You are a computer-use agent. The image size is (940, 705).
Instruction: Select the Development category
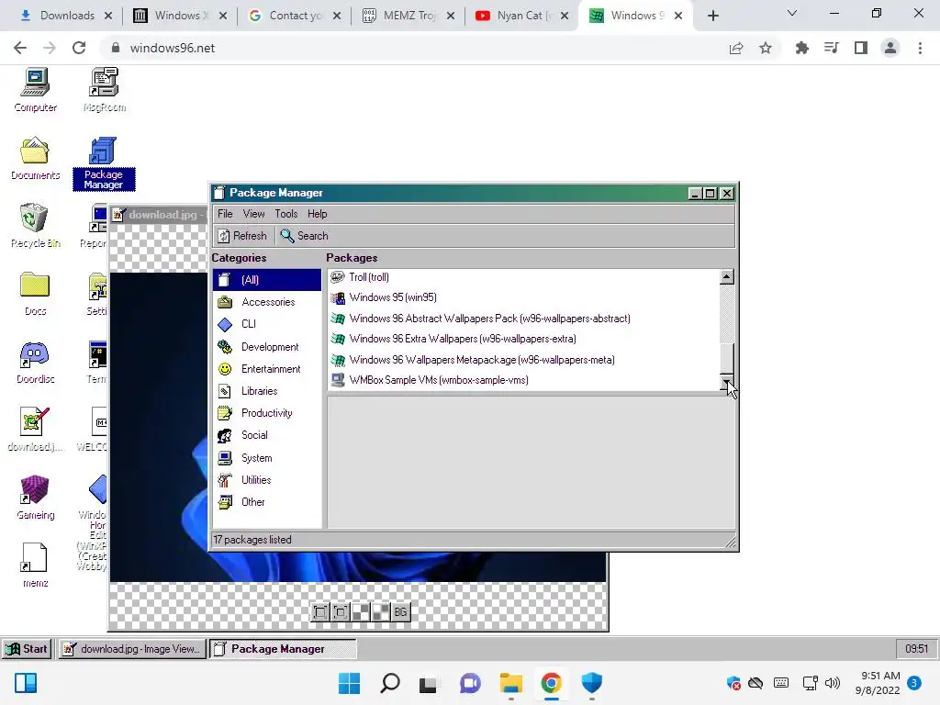pos(267,347)
